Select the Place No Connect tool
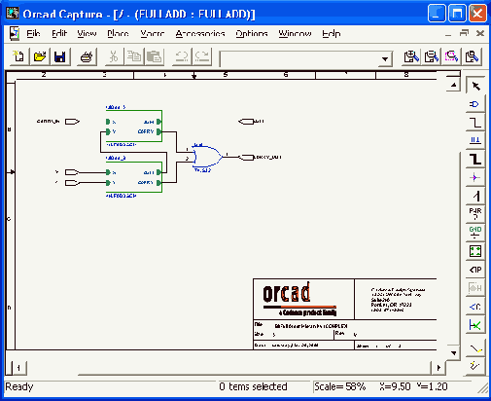The width and height of the screenshot is (491, 401). [475, 325]
